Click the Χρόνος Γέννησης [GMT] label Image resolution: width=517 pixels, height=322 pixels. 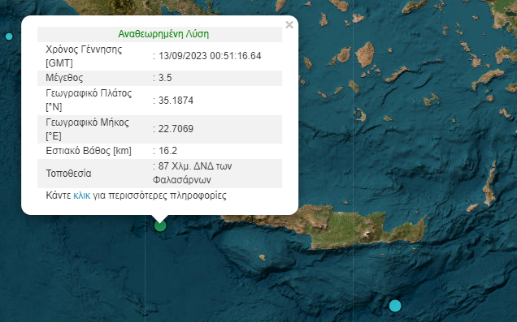(x=84, y=56)
